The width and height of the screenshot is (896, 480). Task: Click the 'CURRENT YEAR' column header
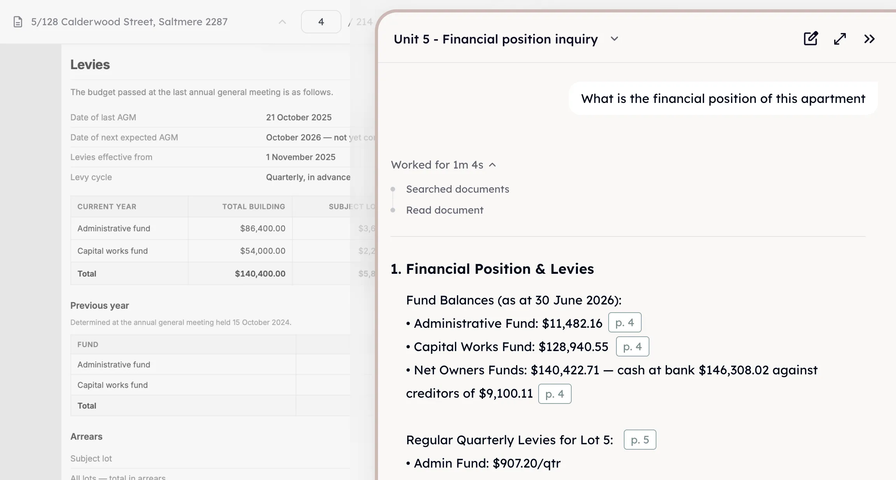pyautogui.click(x=107, y=207)
